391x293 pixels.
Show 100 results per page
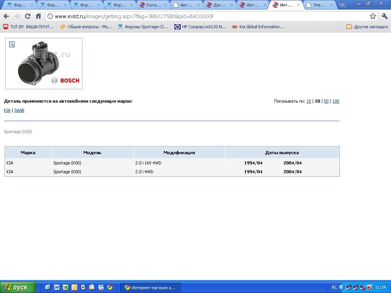tap(336, 101)
